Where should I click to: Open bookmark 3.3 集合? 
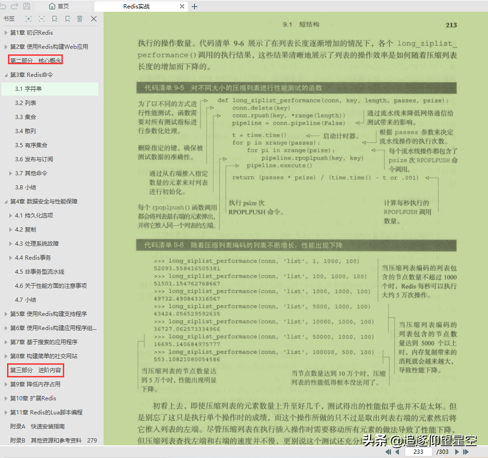(25, 117)
